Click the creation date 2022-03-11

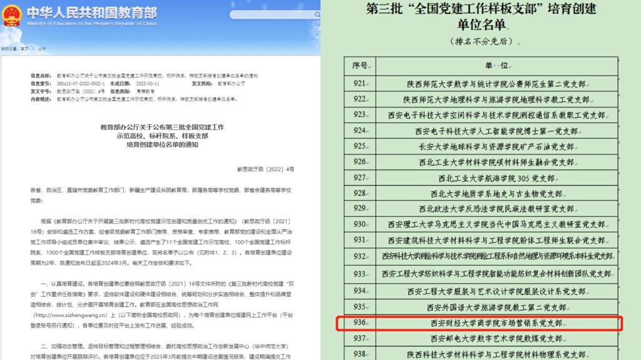(x=148, y=84)
